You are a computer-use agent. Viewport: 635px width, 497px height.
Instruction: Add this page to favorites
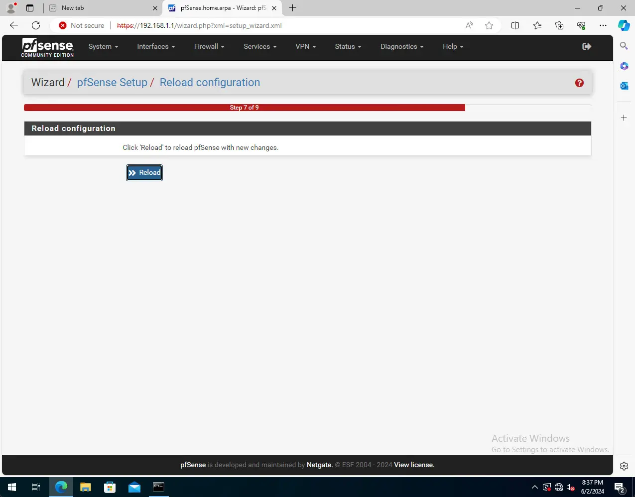point(489,25)
